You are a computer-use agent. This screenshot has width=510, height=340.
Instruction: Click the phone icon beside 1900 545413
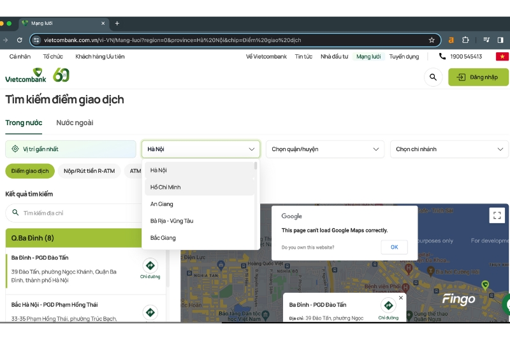442,56
